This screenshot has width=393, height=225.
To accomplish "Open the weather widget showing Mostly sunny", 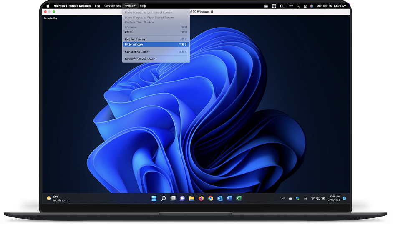I will [58, 198].
